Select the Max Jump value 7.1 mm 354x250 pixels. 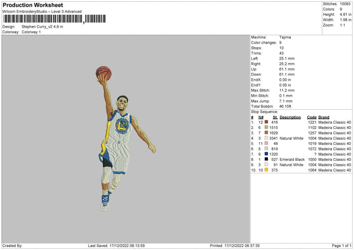point(286,101)
